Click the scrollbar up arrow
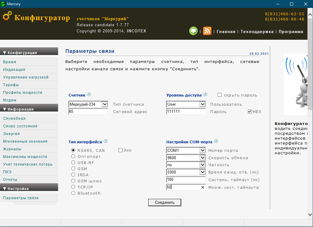 tap(310, 14)
